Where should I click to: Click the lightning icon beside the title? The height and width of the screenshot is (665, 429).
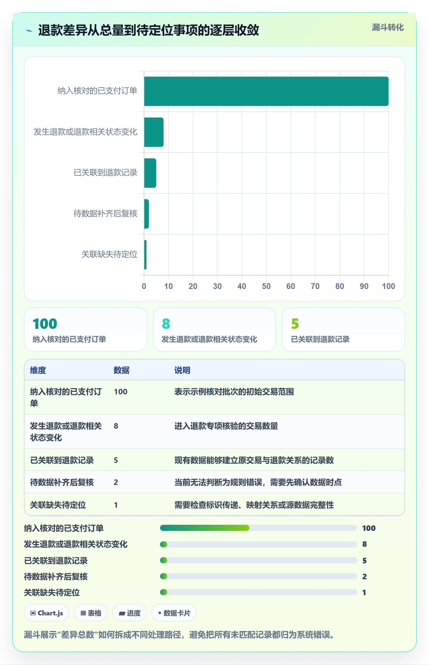(29, 31)
